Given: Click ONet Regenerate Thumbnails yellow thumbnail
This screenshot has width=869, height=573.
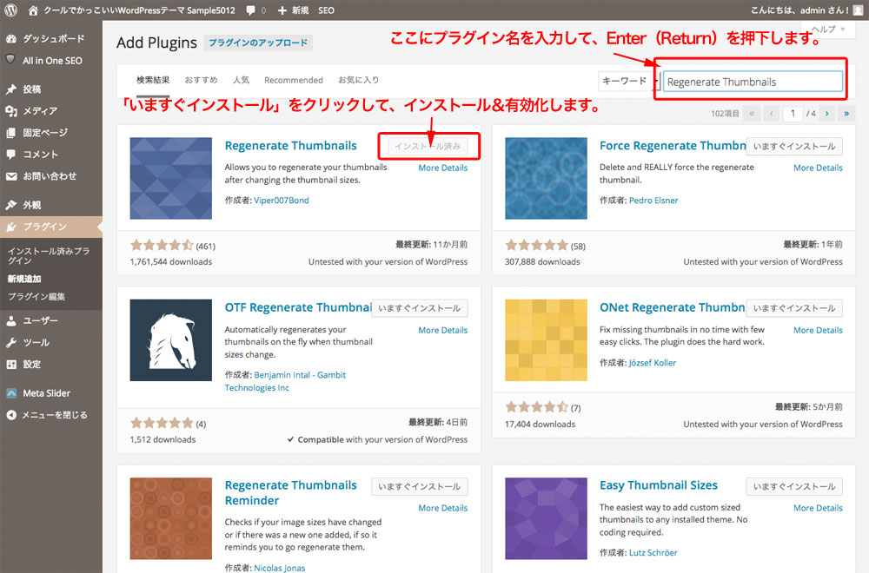Looking at the screenshot, I should pyautogui.click(x=546, y=340).
